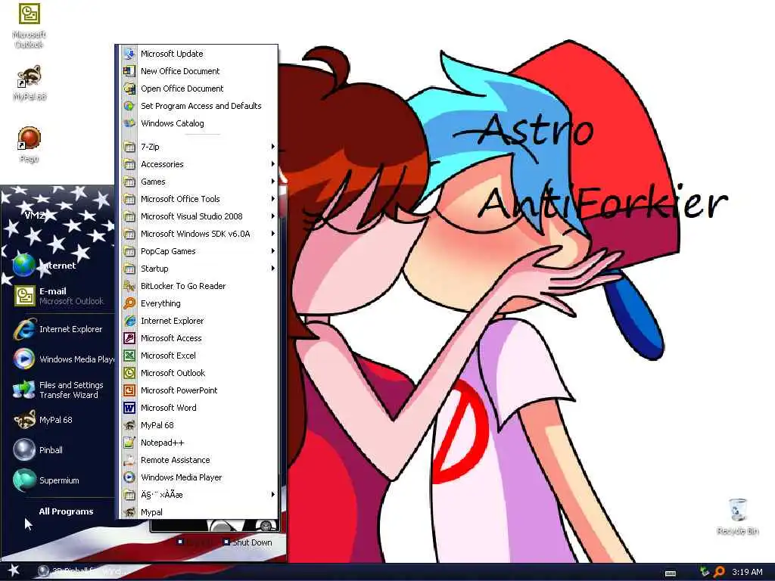Expand the Games submenu arrow
The width and height of the screenshot is (775, 581).
pyautogui.click(x=272, y=182)
